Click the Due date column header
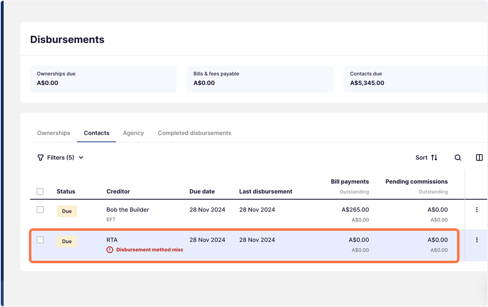 point(202,191)
